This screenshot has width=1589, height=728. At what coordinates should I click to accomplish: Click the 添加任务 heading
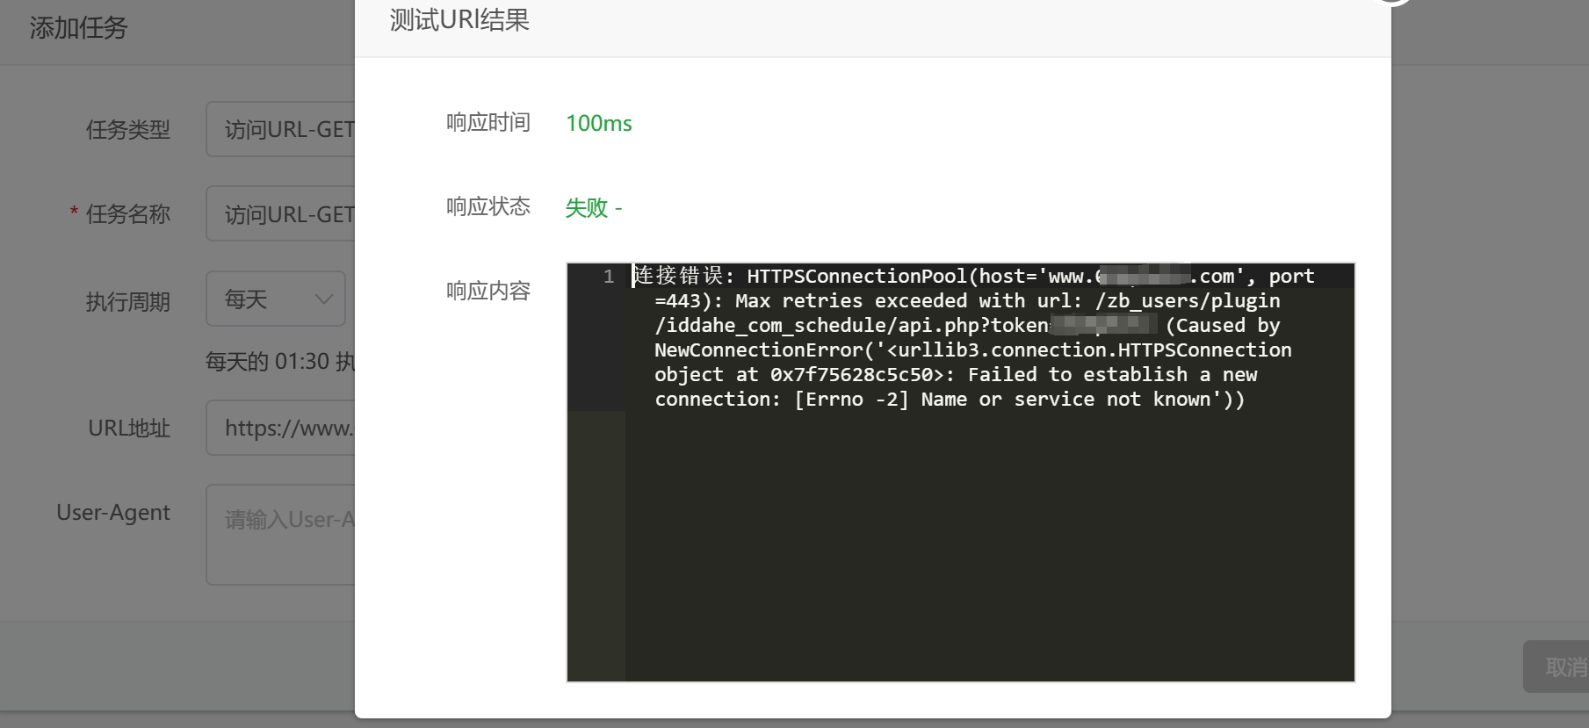coord(79,28)
